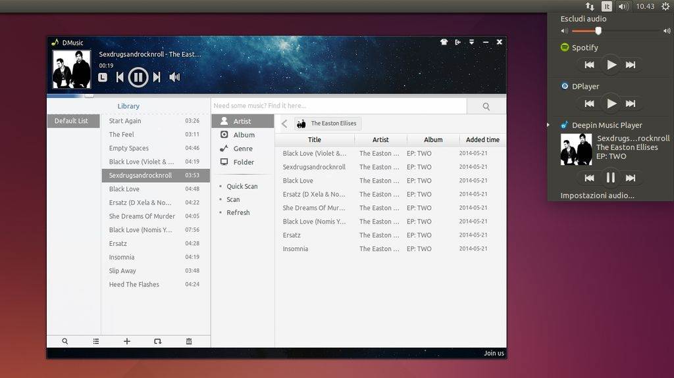Add music with the plus icon
This screenshot has height=378, width=674.
(x=127, y=341)
